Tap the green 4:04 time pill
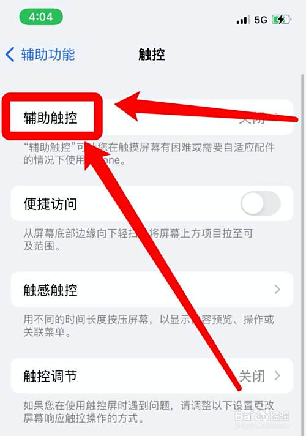 (x=41, y=17)
